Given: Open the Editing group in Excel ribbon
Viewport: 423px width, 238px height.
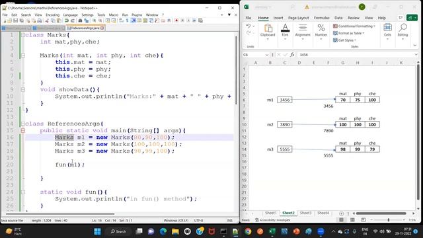Looking at the screenshot, I should [x=403, y=32].
